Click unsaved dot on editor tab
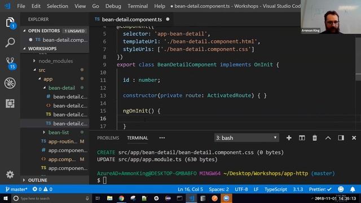Screen dimensions: 361x203 [x=168, y=19]
